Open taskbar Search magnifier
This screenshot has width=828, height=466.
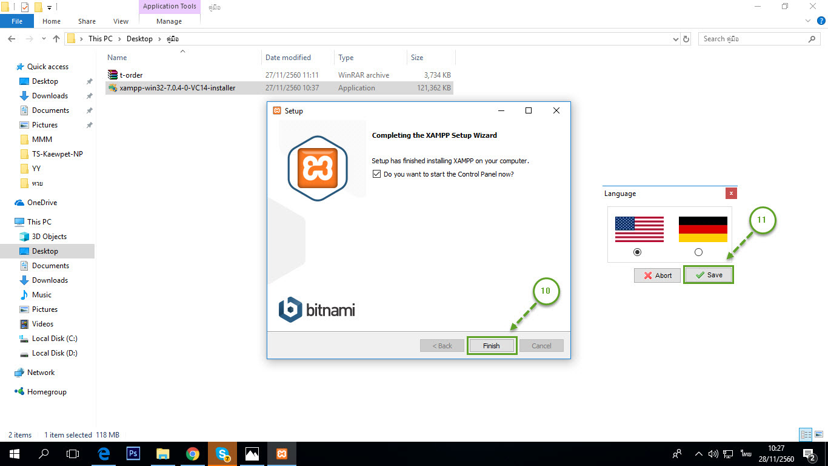point(44,453)
